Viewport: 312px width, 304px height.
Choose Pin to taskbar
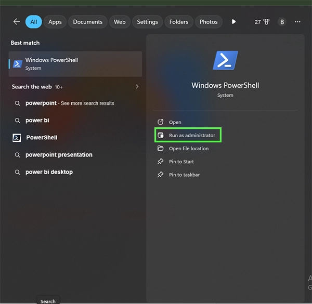point(184,175)
